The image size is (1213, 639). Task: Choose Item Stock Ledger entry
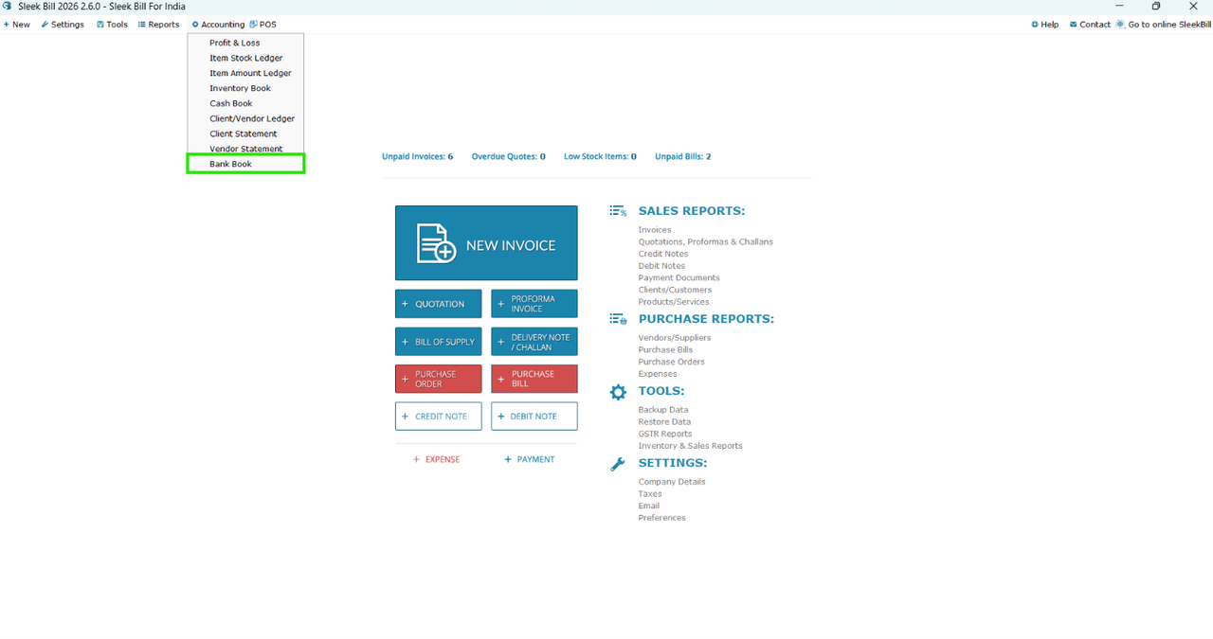(245, 58)
